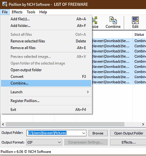Click the Status column header

[139, 35]
